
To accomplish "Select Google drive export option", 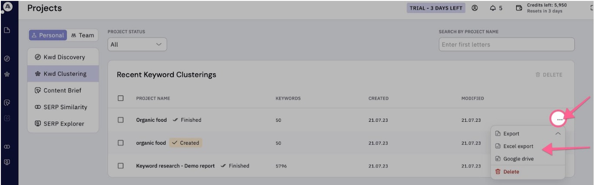I will point(518,159).
